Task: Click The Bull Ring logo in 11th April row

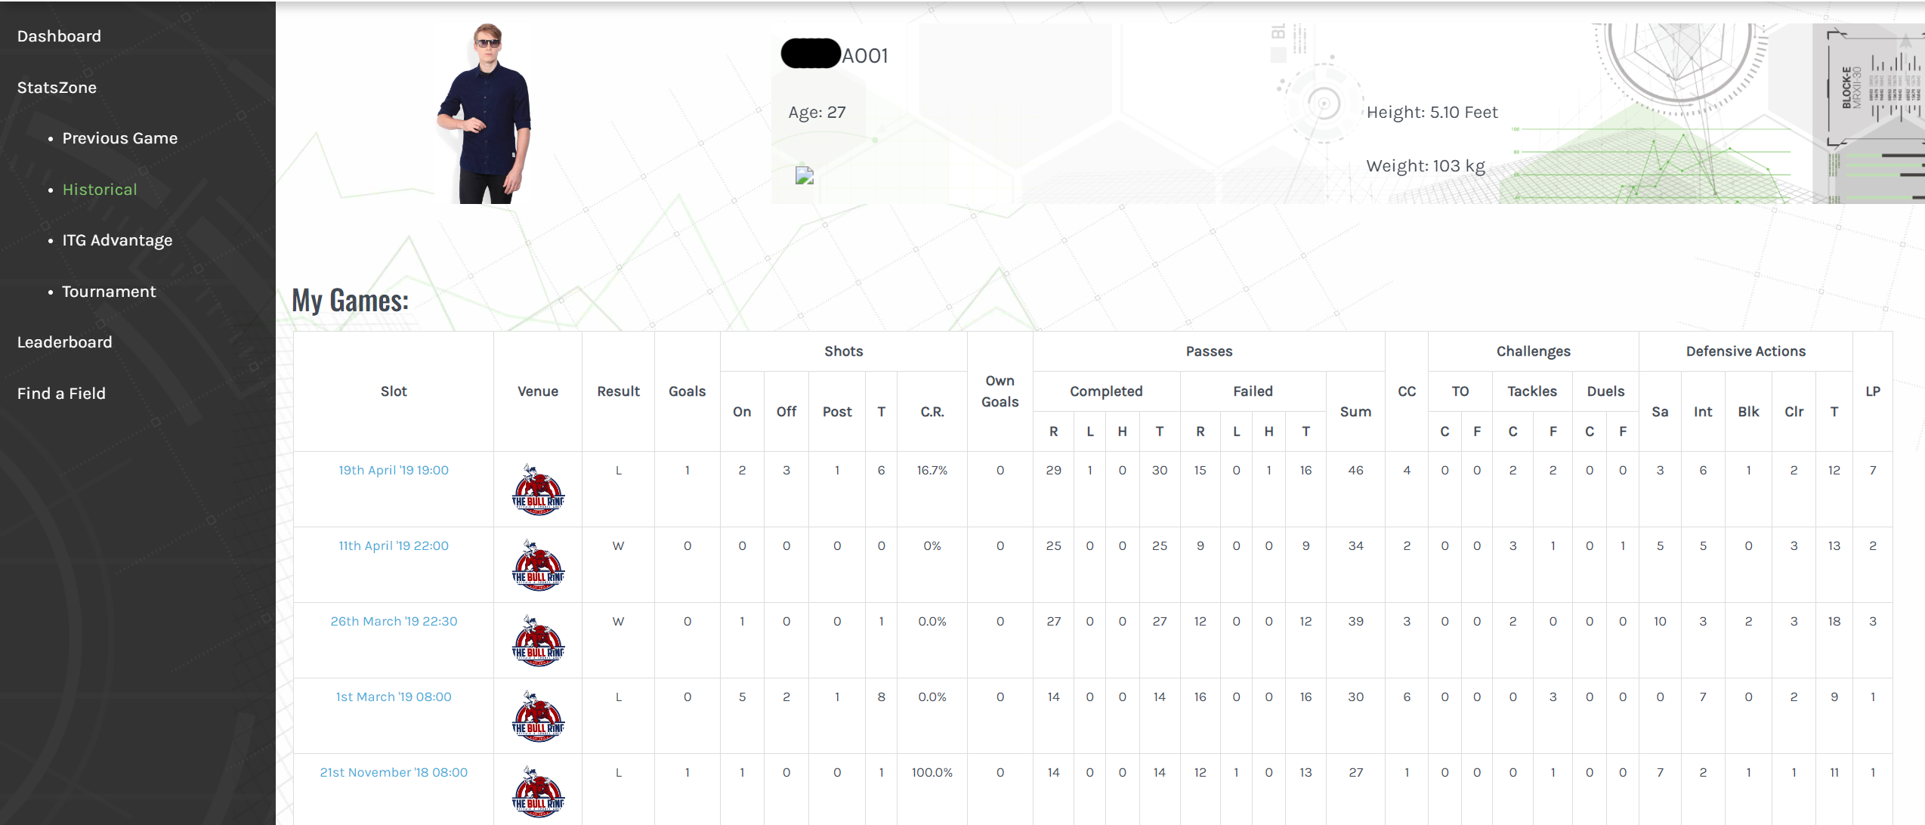Action: point(538,565)
